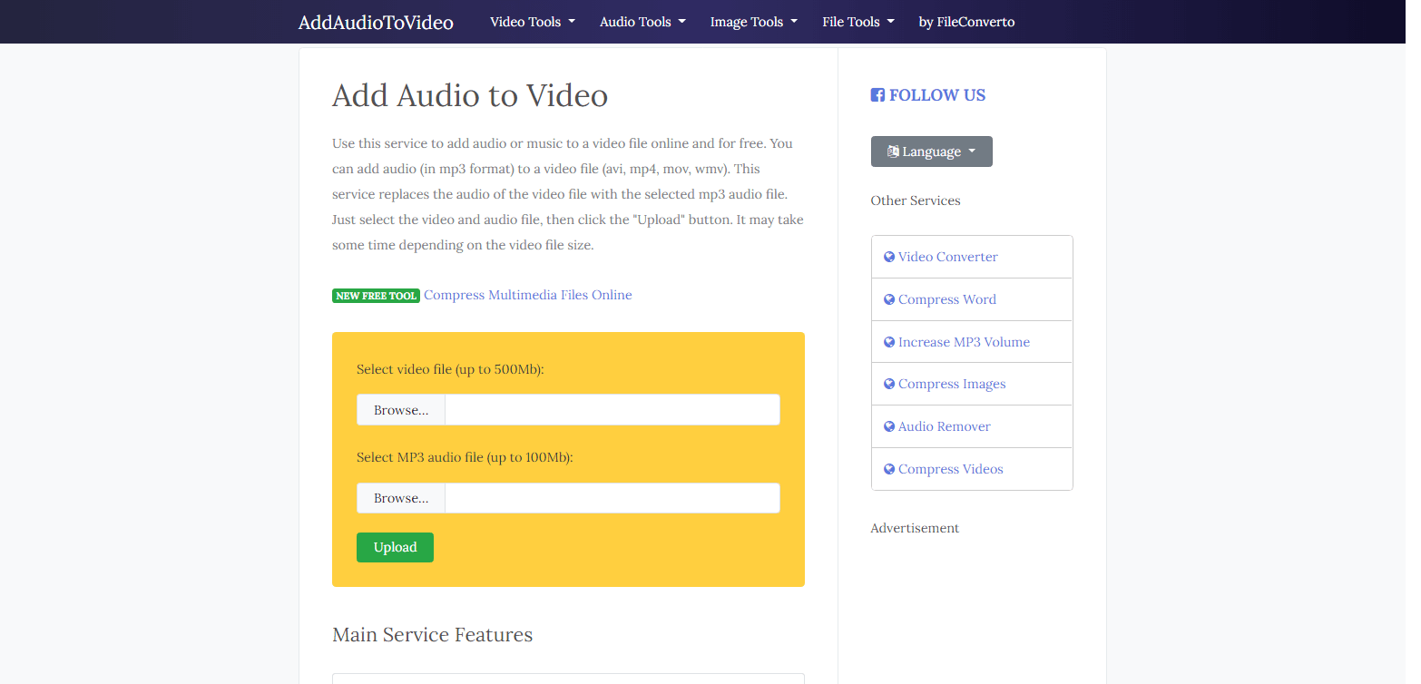Expand the Video Tools dropdown menu
This screenshot has width=1421, height=684.
[x=532, y=22]
